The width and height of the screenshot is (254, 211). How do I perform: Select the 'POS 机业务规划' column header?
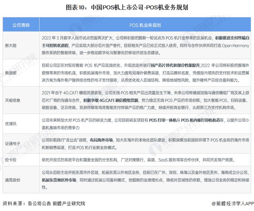pos(145,25)
